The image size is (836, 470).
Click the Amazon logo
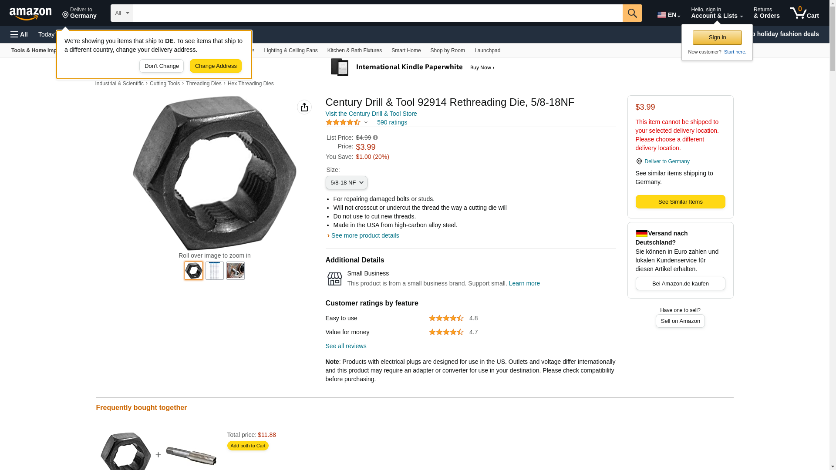[30, 13]
